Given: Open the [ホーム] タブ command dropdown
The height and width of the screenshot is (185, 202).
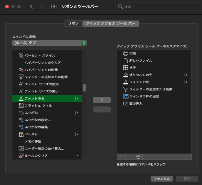Looking at the screenshot, I should (x=49, y=43).
